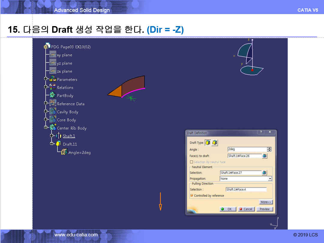Select the xy plane icon in tree
Image resolution: width=324 pixels, height=243 pixels.
pos(53,55)
